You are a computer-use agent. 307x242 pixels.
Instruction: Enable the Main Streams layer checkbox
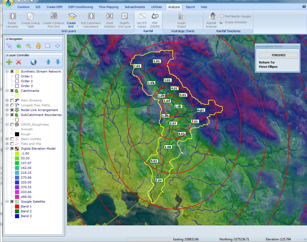[x=12, y=100]
